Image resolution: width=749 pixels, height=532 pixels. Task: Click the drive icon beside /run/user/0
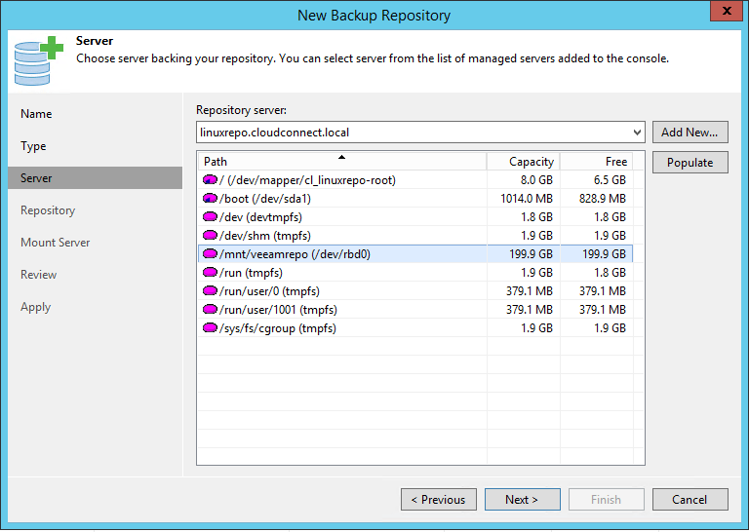point(210,291)
